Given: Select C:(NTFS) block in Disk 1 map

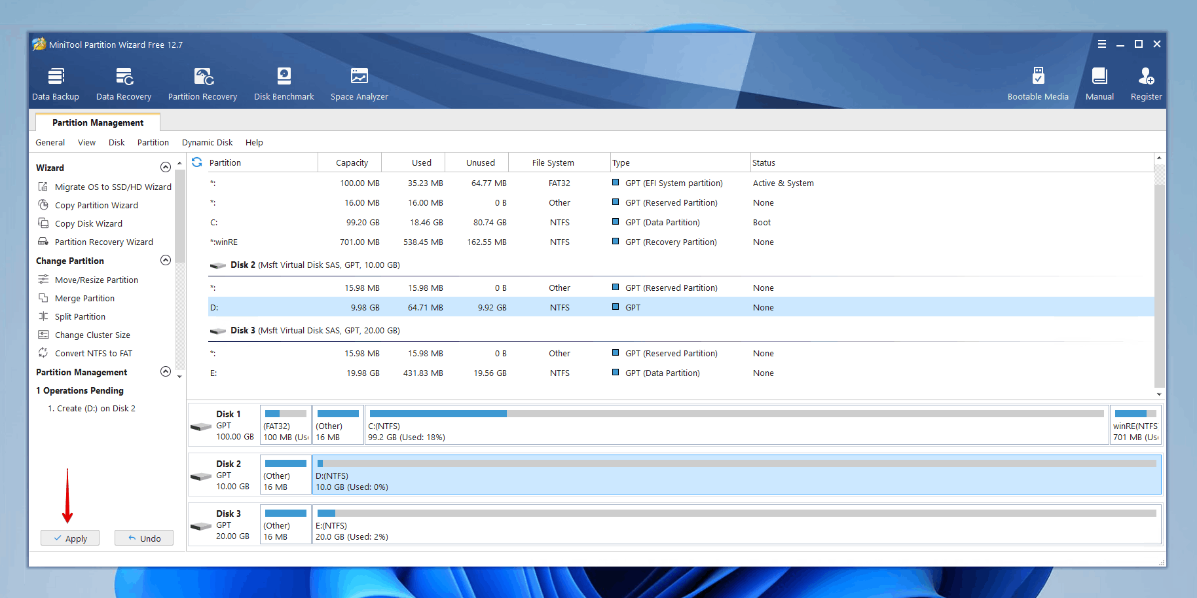Looking at the screenshot, I should click(x=737, y=425).
